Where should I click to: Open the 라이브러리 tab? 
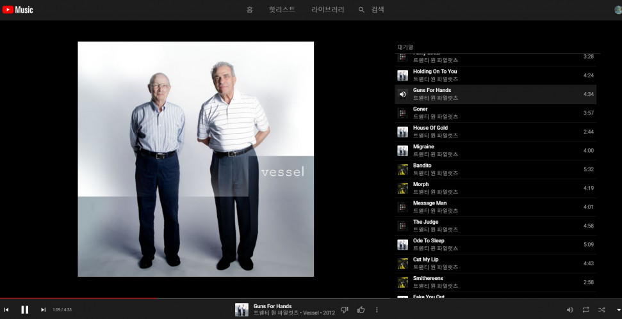click(x=328, y=10)
